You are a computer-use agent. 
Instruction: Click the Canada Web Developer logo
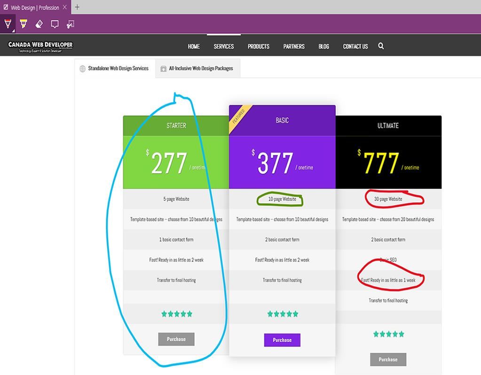pos(40,46)
